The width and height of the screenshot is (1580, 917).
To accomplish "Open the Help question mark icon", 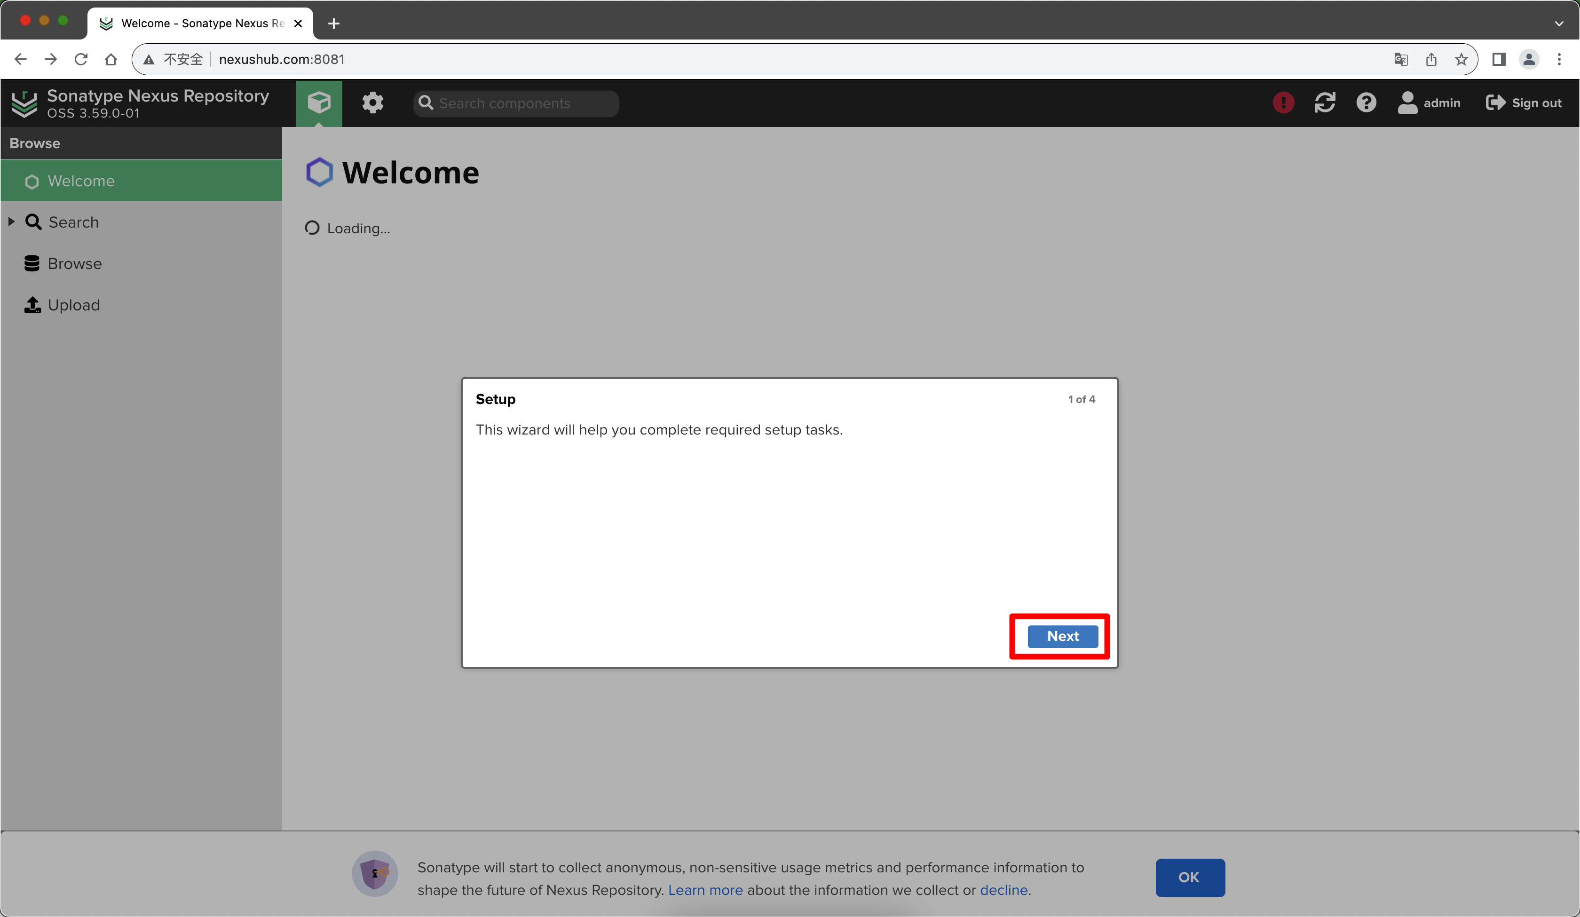I will (1366, 103).
